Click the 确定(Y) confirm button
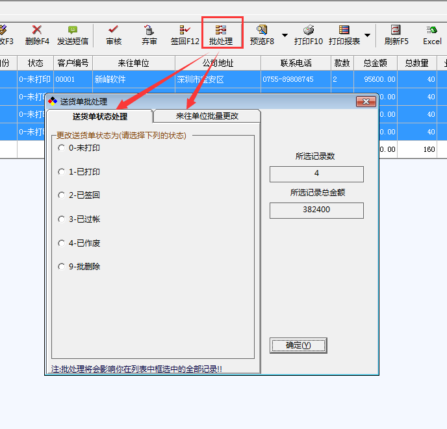The height and width of the screenshot is (429, 447). point(298,345)
